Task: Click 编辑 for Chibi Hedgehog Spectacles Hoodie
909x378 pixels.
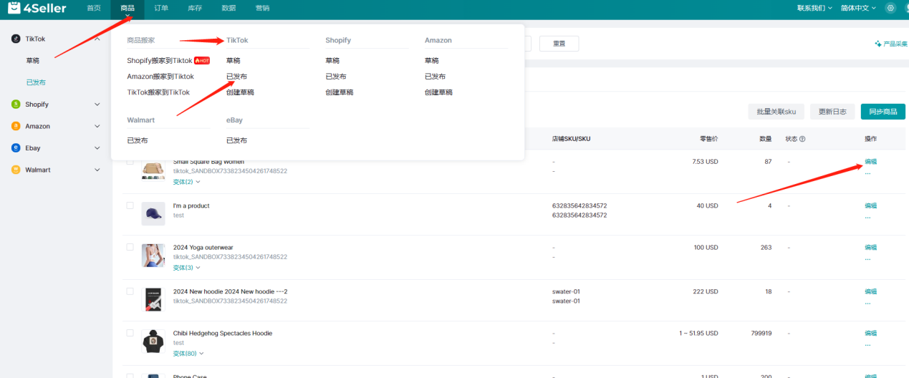Action: coord(870,334)
